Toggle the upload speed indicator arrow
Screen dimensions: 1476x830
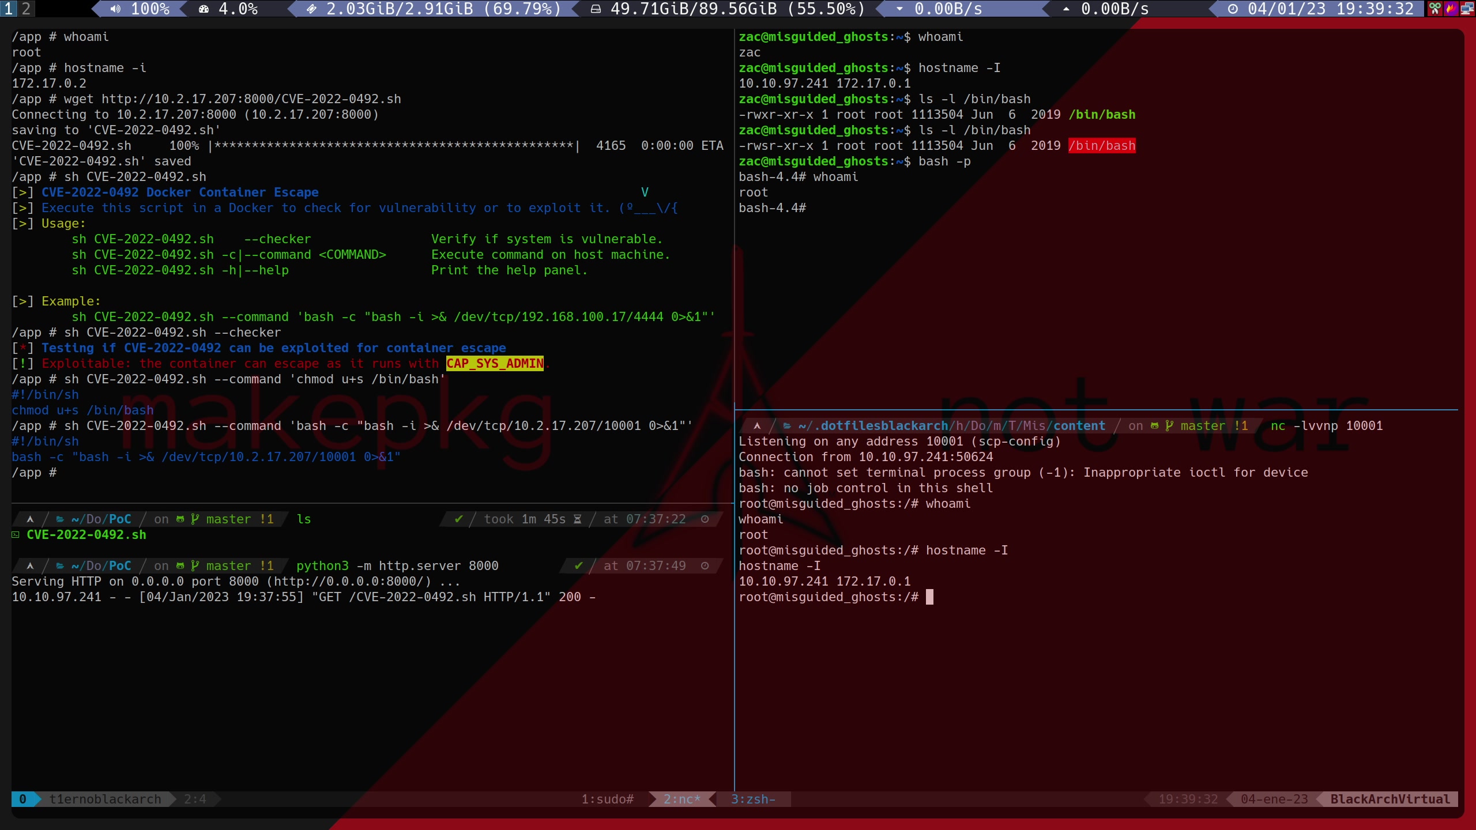point(1067,9)
